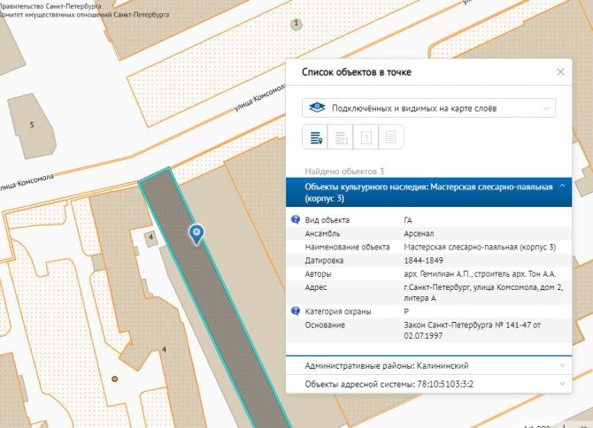
Task: Click the layers stack icon in dropdown
Action: tap(316, 108)
